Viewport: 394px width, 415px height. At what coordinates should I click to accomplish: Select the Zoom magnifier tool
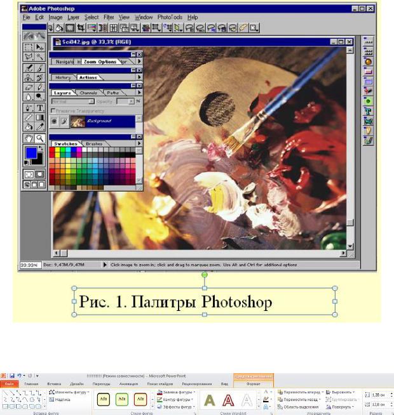click(x=39, y=138)
